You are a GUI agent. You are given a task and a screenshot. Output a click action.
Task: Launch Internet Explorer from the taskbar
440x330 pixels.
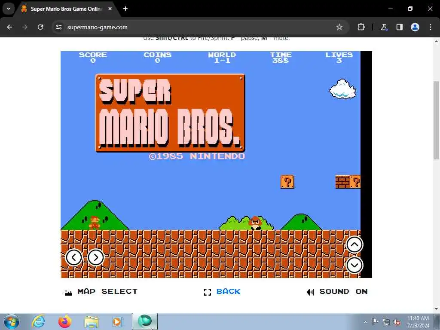(38, 321)
